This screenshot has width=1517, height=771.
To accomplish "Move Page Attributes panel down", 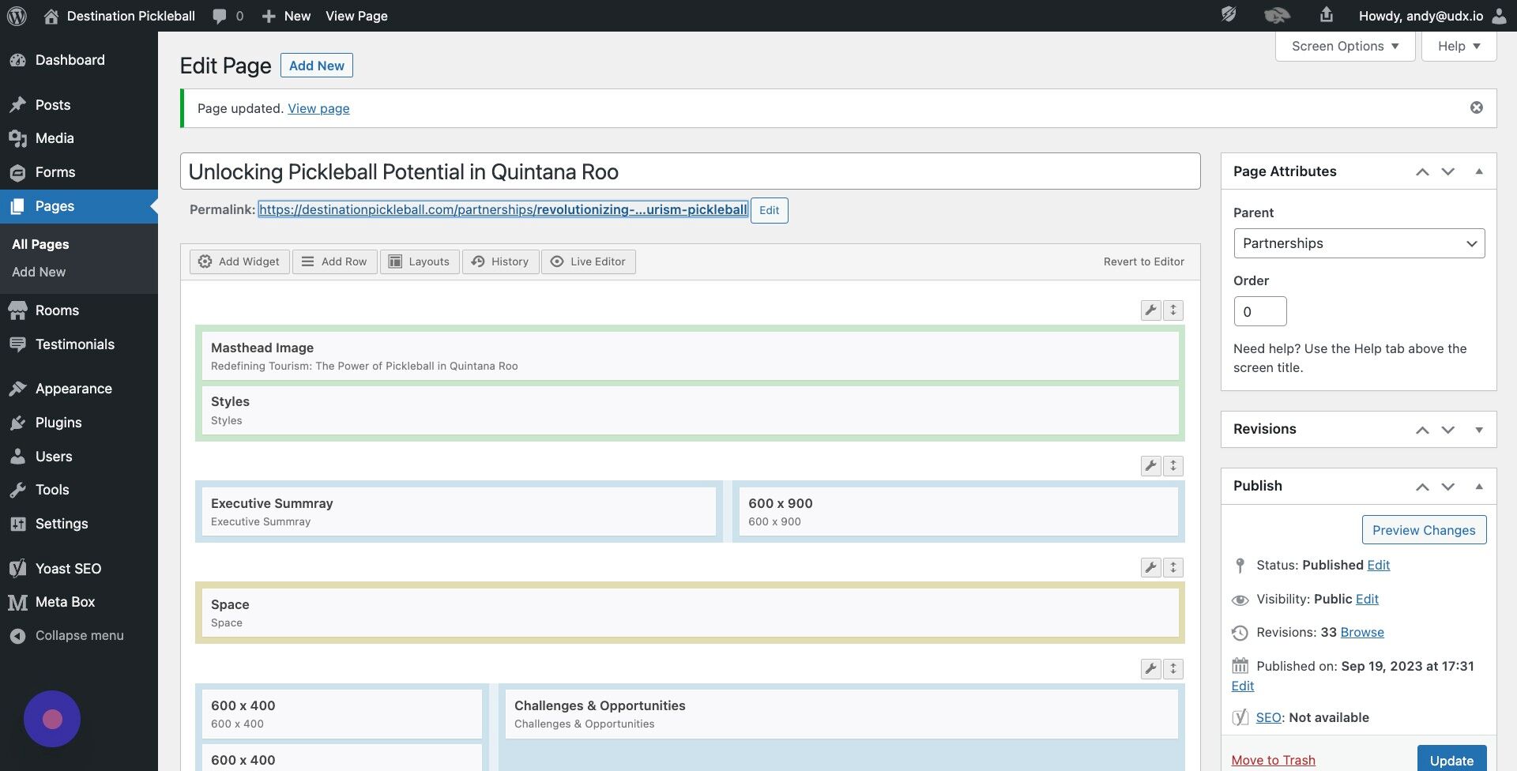I will coord(1447,171).
